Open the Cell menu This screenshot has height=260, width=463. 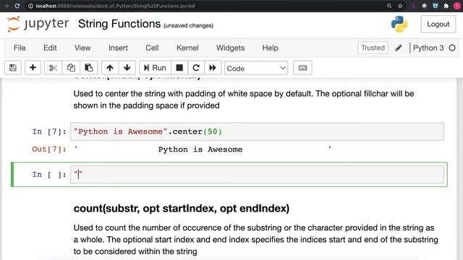(x=152, y=48)
